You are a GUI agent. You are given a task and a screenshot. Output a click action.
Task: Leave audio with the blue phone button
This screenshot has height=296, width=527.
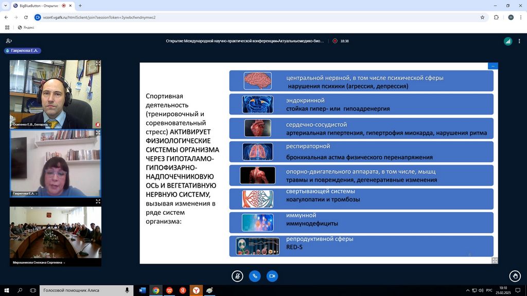point(254,276)
